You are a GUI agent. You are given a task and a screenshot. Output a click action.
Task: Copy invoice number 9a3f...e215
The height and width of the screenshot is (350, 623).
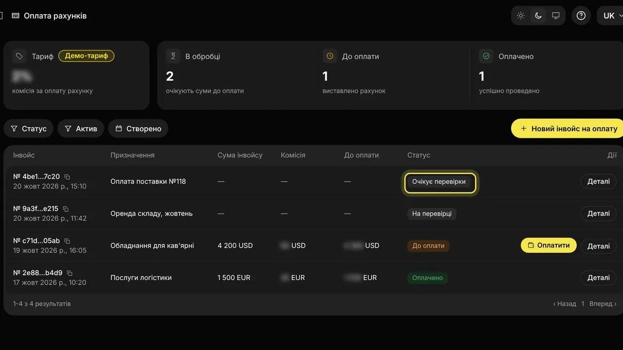click(x=66, y=209)
